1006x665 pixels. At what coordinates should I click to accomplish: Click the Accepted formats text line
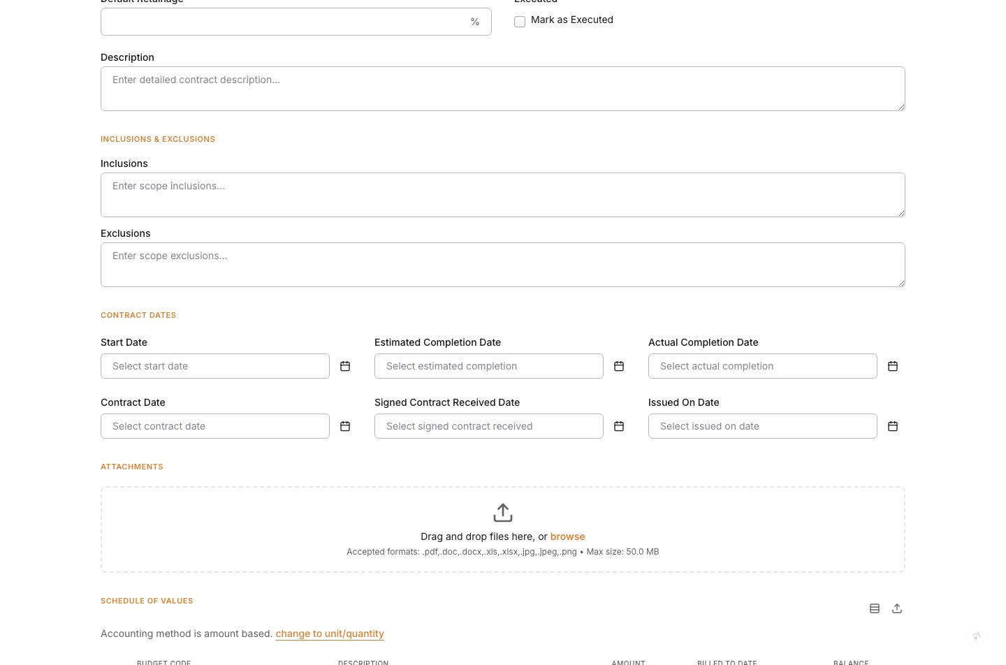503,552
